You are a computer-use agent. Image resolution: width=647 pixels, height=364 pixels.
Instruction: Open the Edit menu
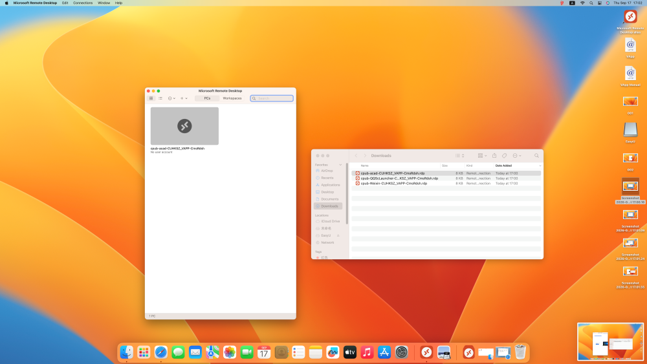click(65, 3)
